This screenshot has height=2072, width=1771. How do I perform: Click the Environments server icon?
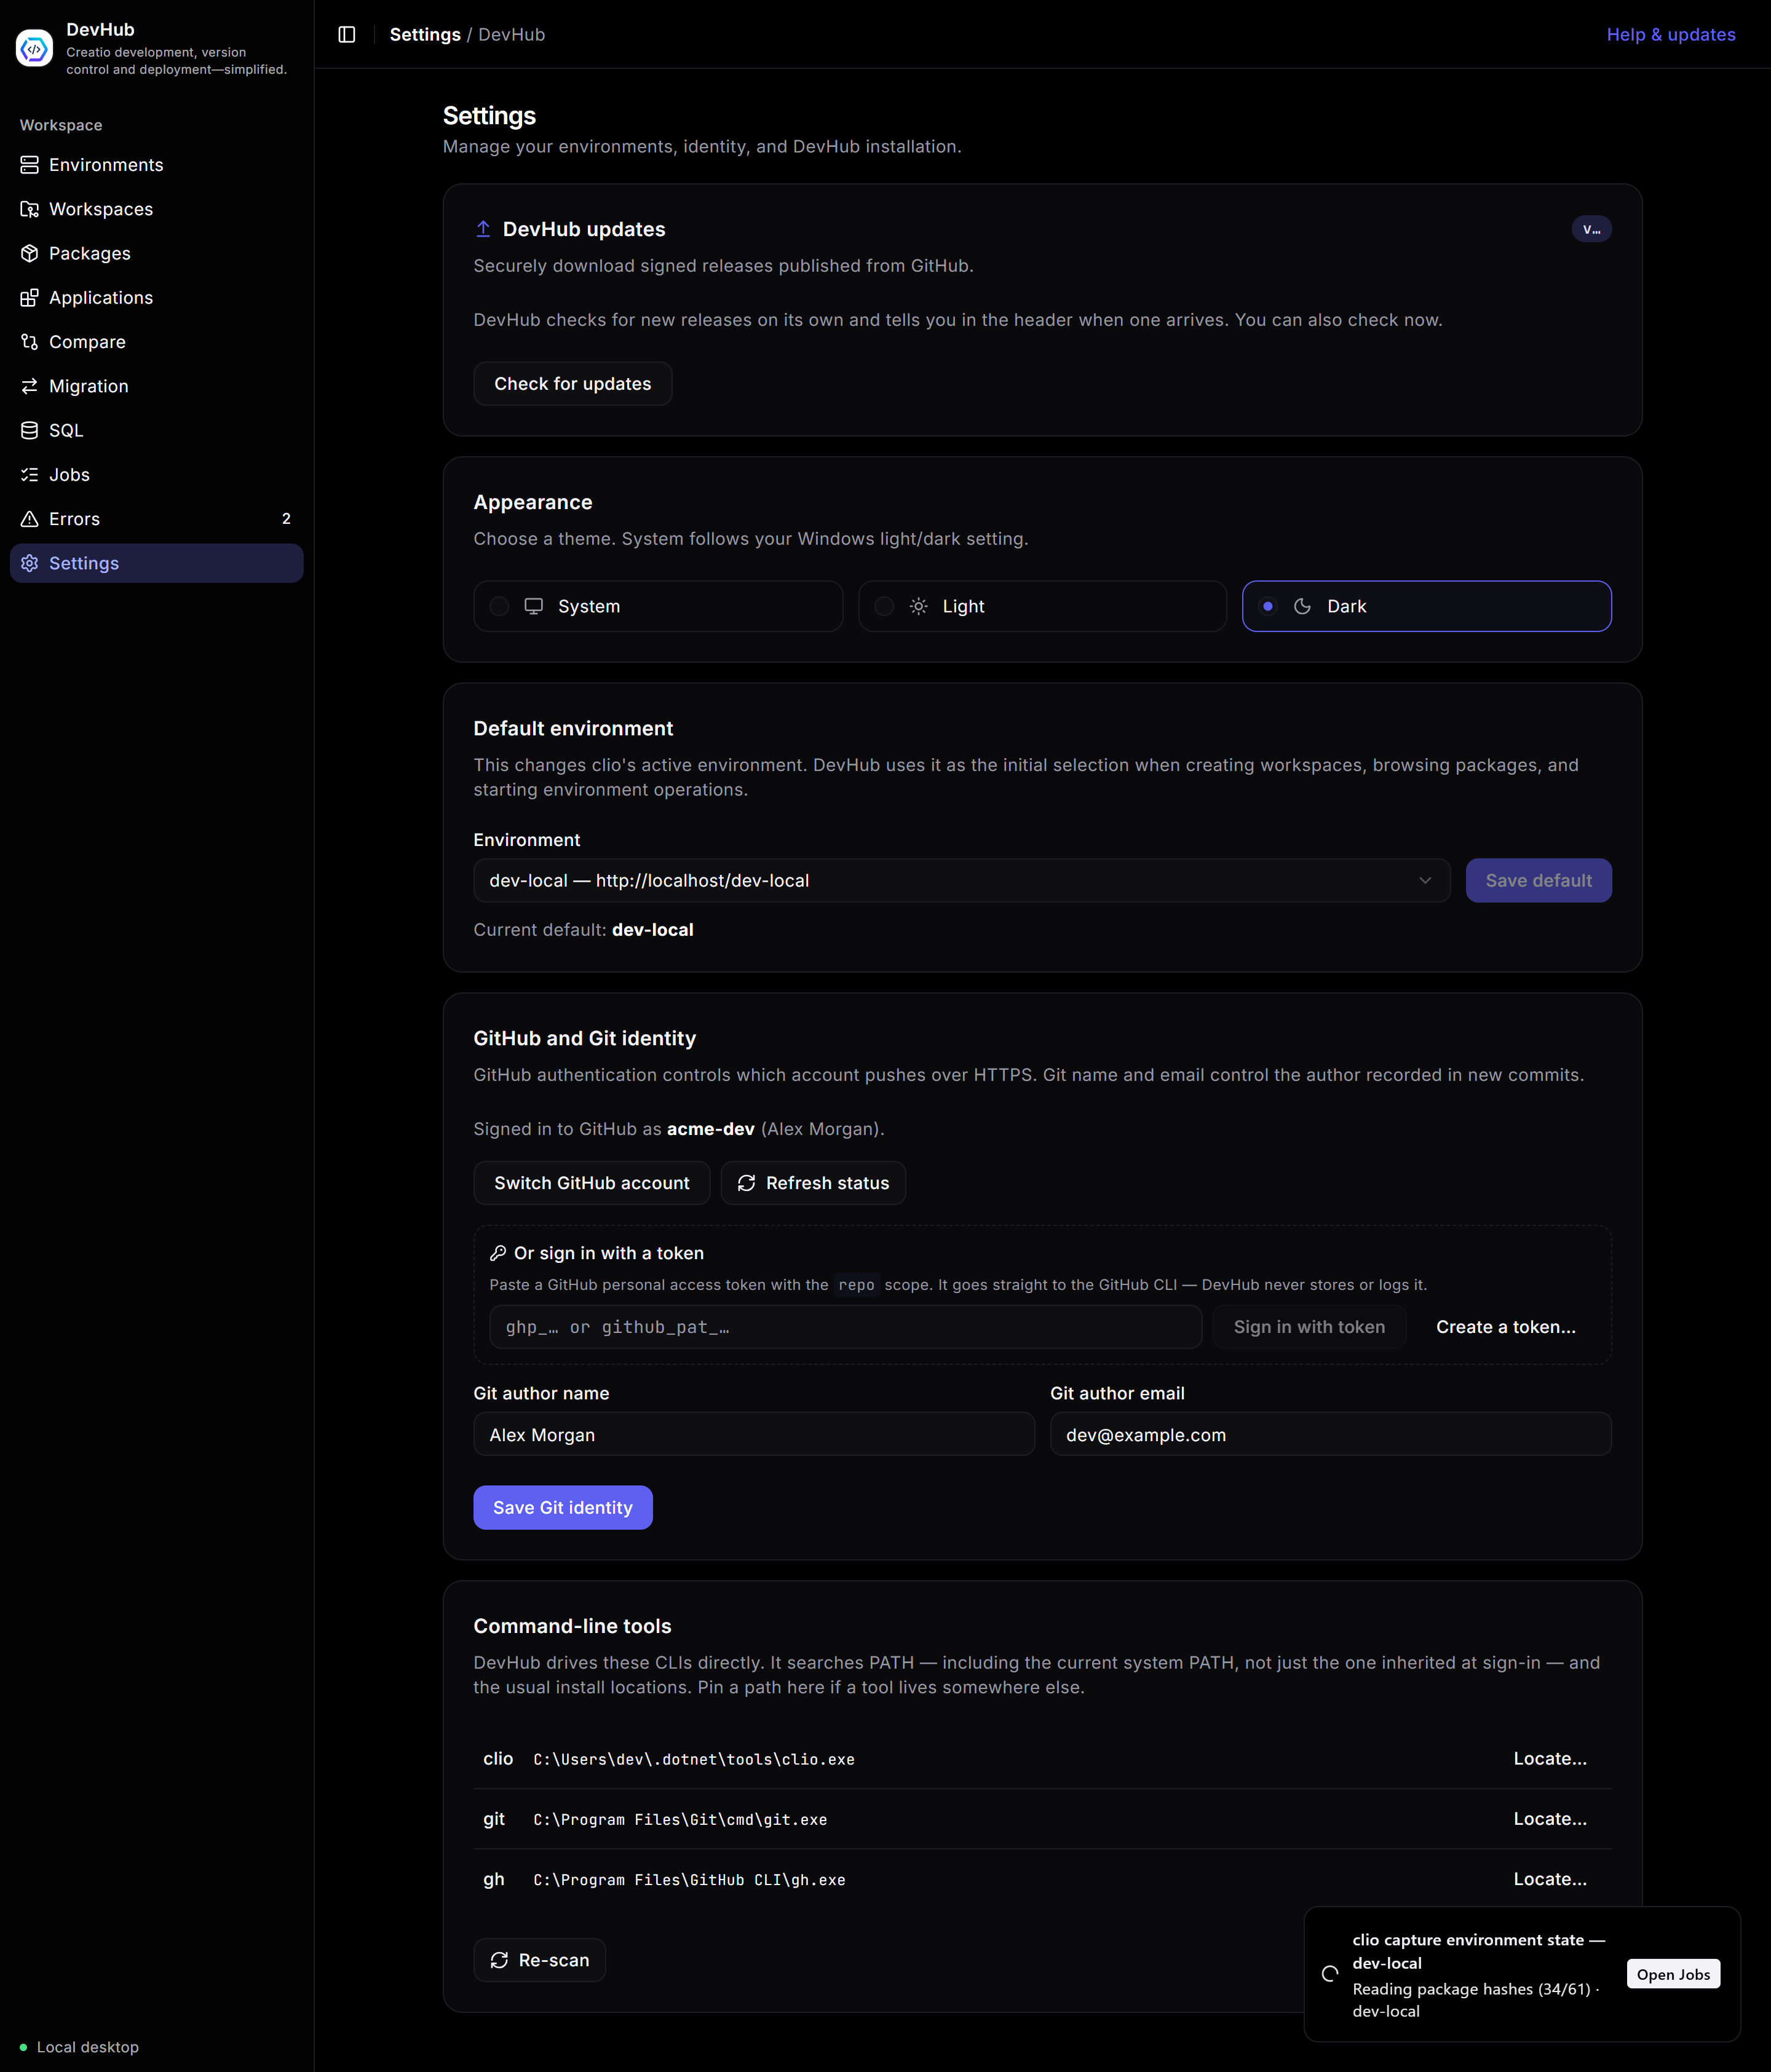[30, 165]
